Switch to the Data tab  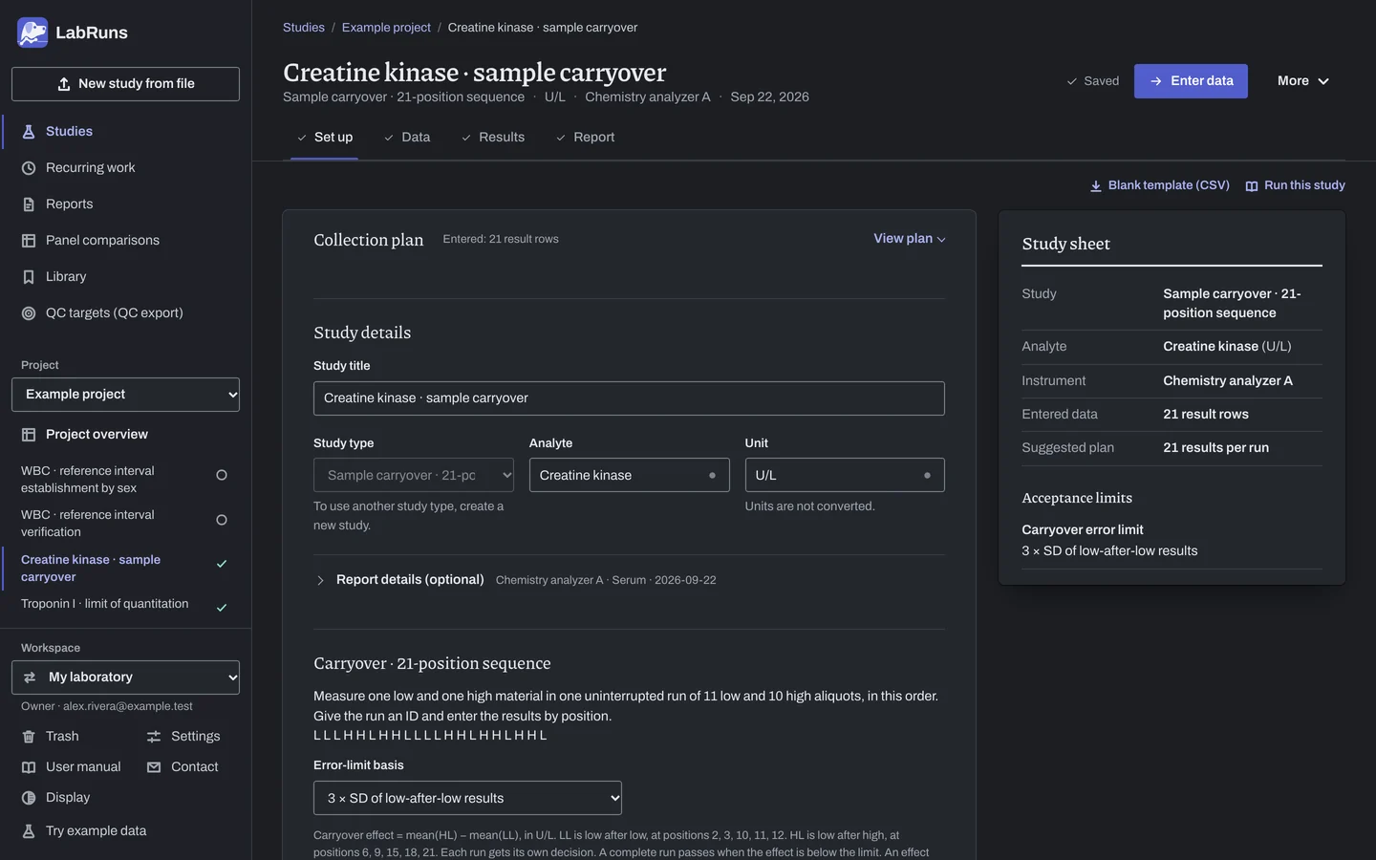pos(407,138)
